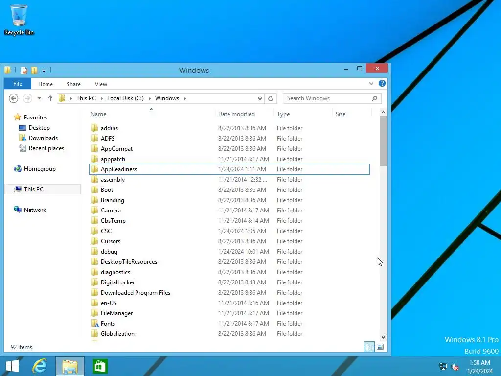Select the CbsTemp folder icon
The height and width of the screenshot is (376, 501).
[x=94, y=221]
